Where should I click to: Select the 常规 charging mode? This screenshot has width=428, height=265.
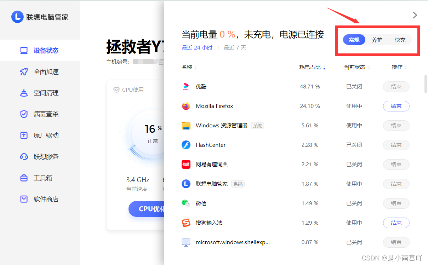point(354,40)
